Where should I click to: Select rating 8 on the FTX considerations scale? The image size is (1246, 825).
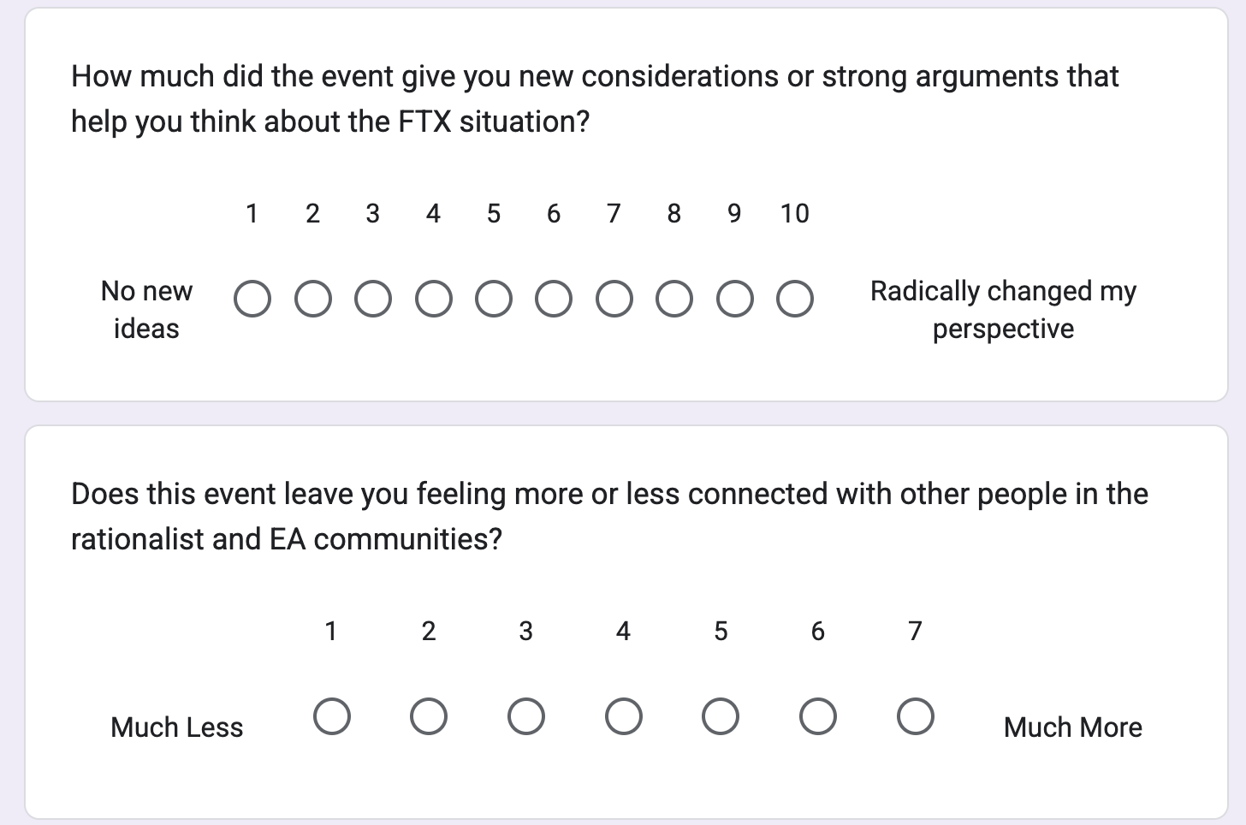point(674,298)
